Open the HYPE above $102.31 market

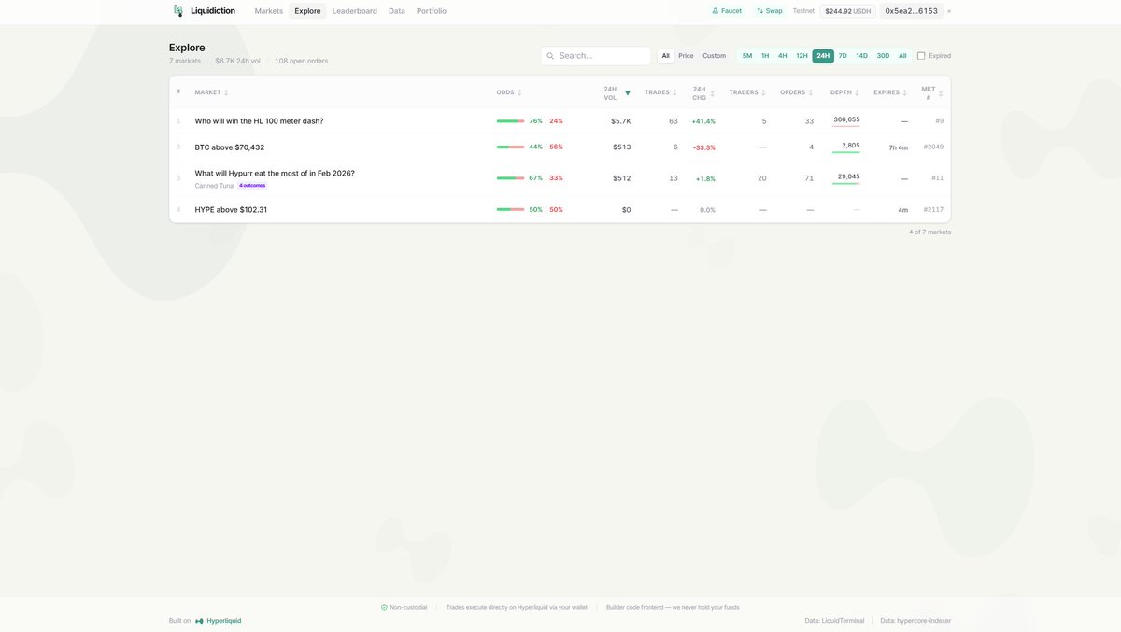pos(231,210)
